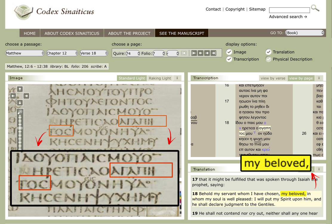Click zoom-in magnifier on image viewer
The width and height of the screenshot is (332, 224).
click(x=20, y=112)
